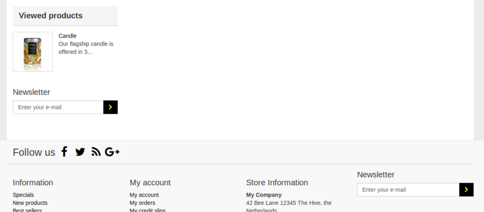
Task: Focus the footer newsletter e-mail field
Action: (408, 190)
